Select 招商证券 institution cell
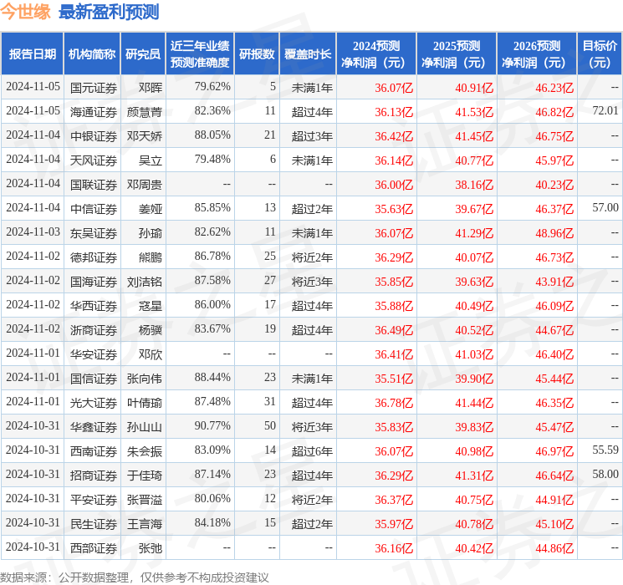 coord(94,475)
